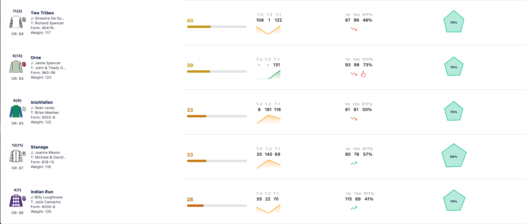526x224 pixels.
Task: Open the Two Tribes horse name link
Action: click(x=42, y=13)
